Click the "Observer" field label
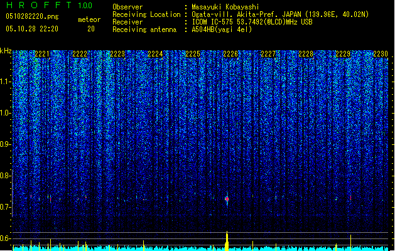The height and width of the screenshot is (251, 395). click(x=127, y=7)
